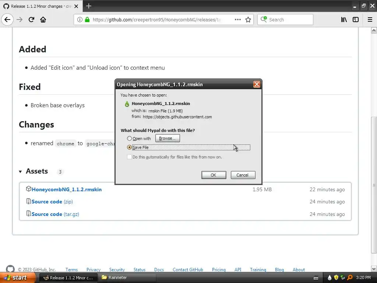Click the Assets count badge 3
Image resolution: width=377 pixels, height=283 pixels.
tap(60, 172)
